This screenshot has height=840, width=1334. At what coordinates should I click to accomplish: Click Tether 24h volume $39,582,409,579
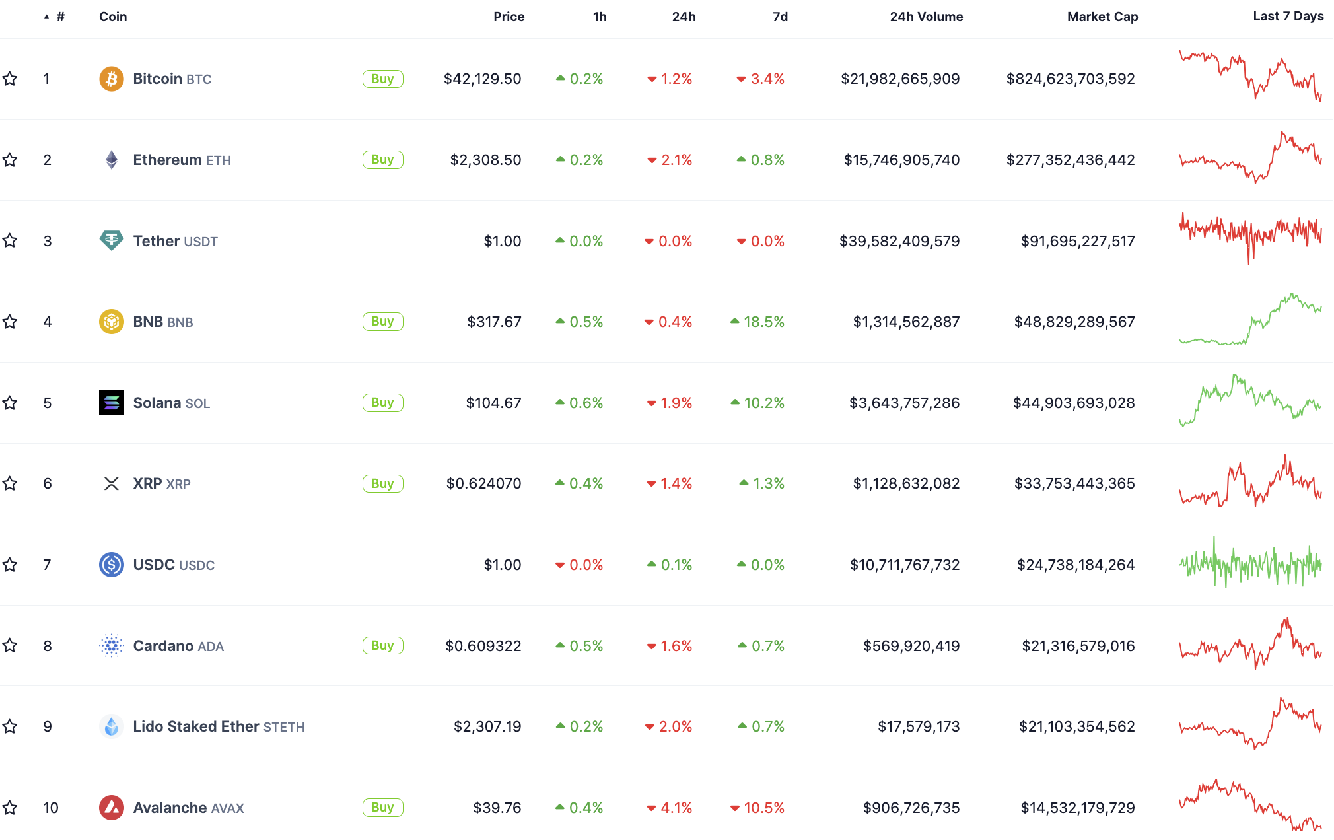pos(899,241)
